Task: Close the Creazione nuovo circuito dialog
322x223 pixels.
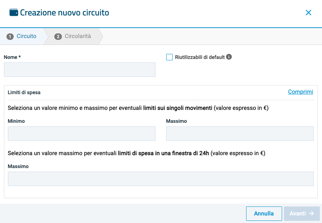Action: coord(308,13)
